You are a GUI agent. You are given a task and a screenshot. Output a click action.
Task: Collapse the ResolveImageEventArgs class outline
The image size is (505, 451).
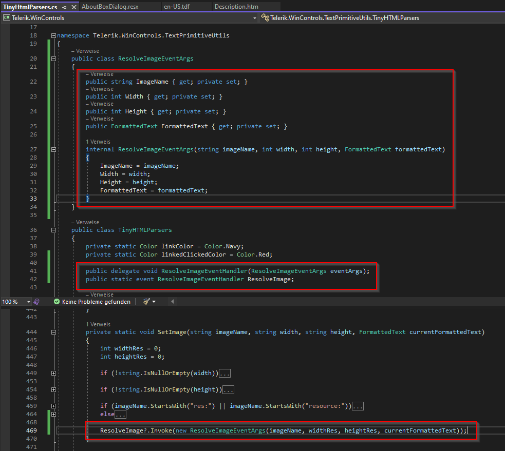coord(53,59)
